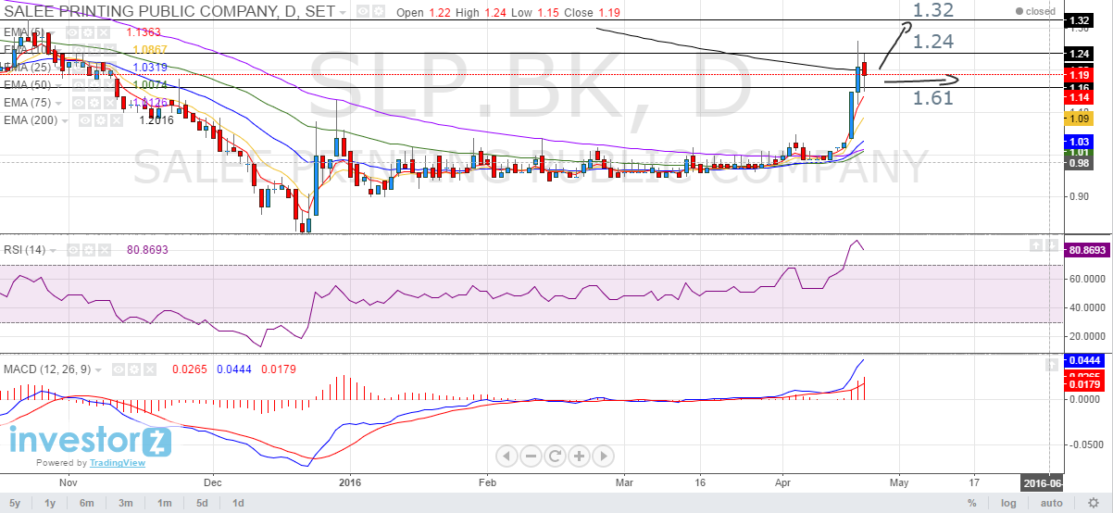Remove EMA (5) indicator with X icon

(104, 32)
